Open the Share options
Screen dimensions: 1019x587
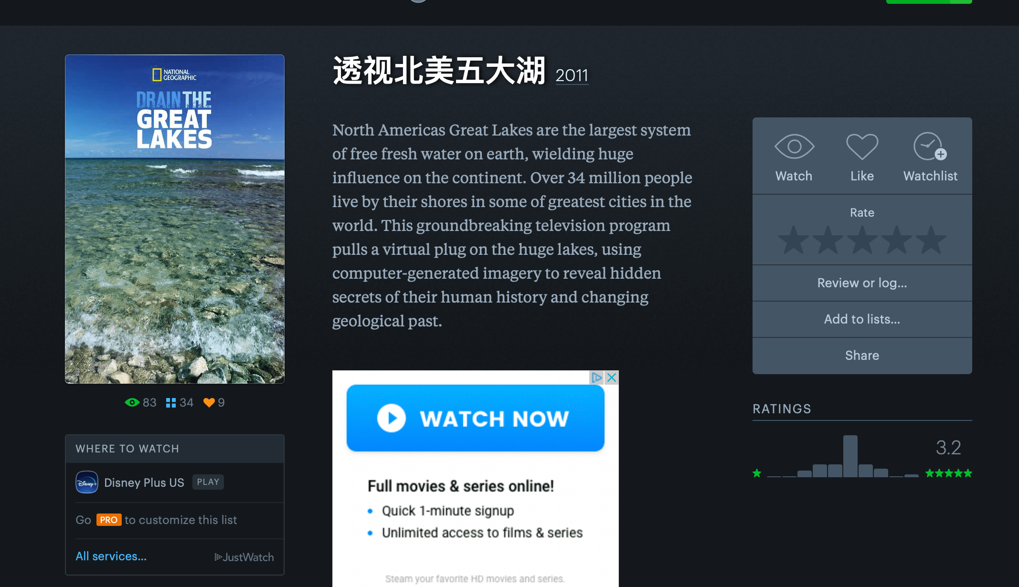862,356
